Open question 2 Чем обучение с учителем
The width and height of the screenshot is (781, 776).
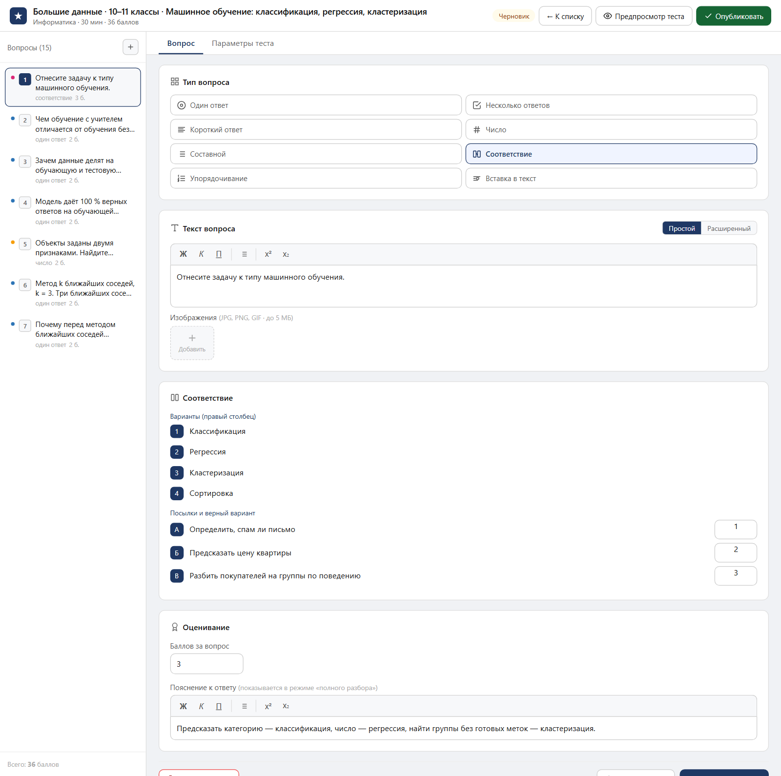[73, 129]
